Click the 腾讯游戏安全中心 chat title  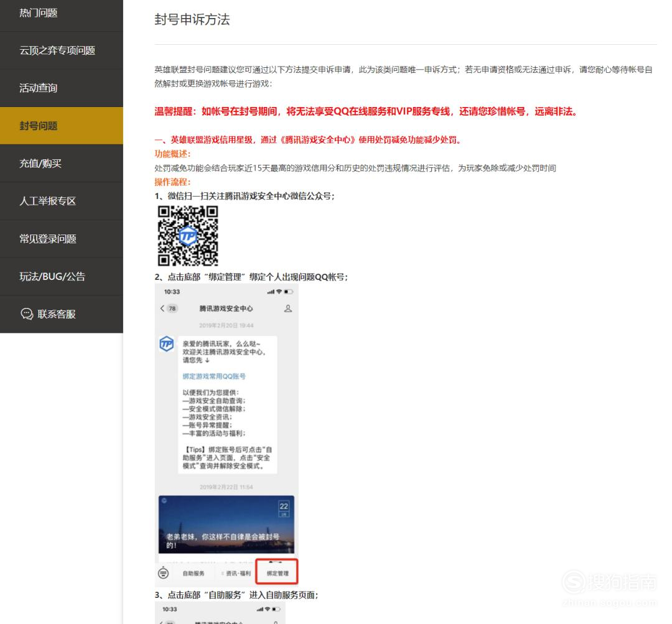click(226, 309)
